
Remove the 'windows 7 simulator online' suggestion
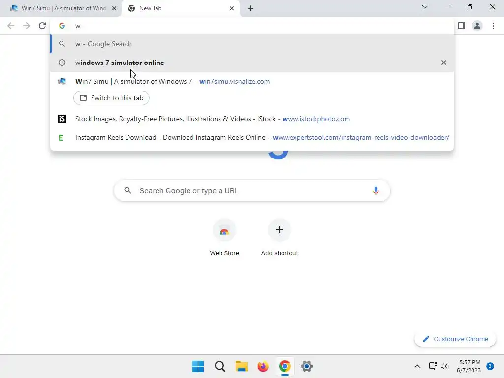coord(444,63)
